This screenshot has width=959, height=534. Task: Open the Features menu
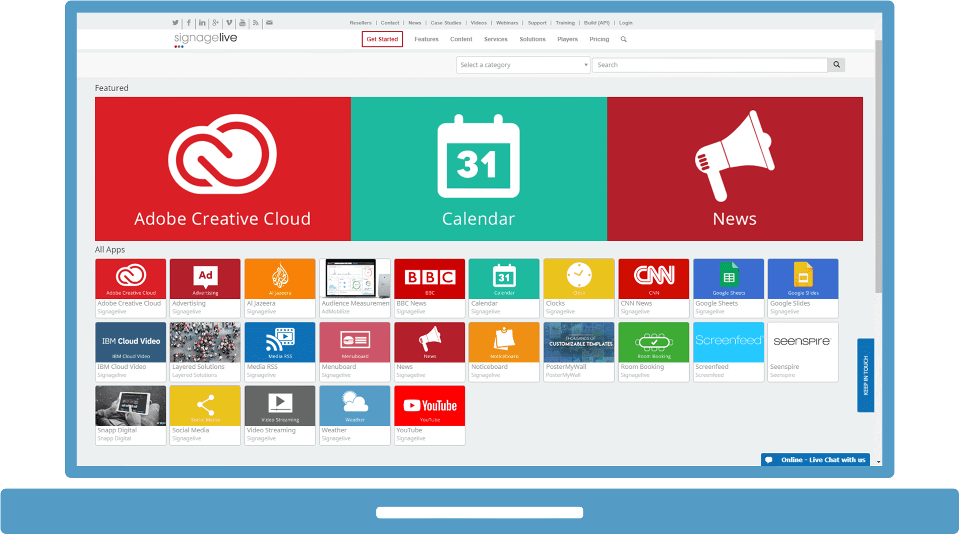tap(426, 39)
